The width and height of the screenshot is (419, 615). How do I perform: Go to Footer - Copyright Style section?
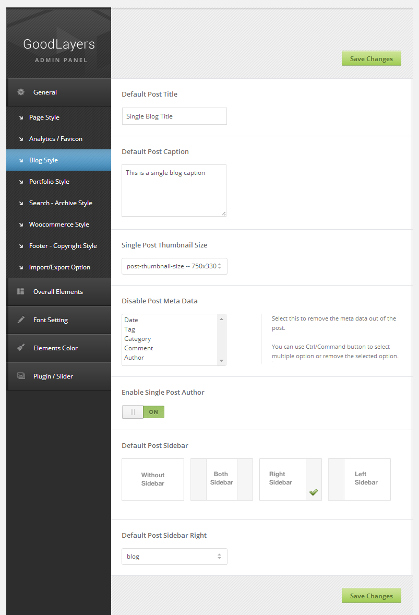point(63,246)
